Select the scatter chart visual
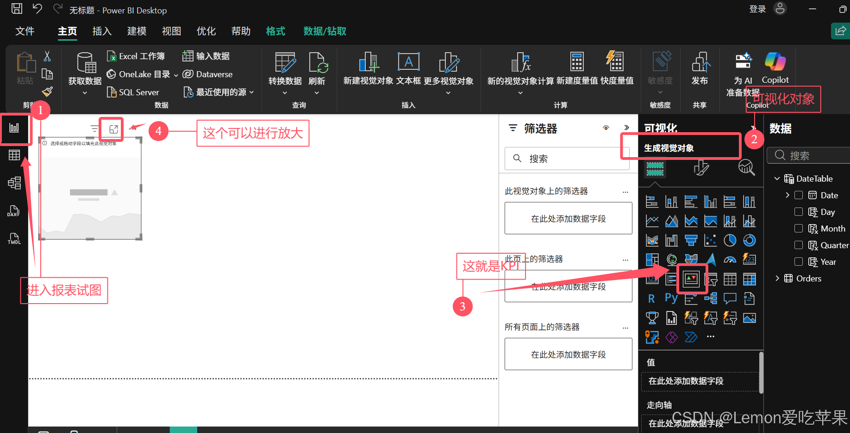850x433 pixels. point(710,240)
